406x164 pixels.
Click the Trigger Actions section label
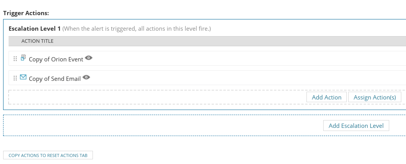tap(26, 13)
